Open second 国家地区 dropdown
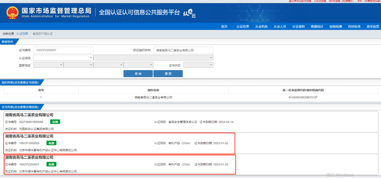This screenshot has width=381, height=178. [x=78, y=65]
